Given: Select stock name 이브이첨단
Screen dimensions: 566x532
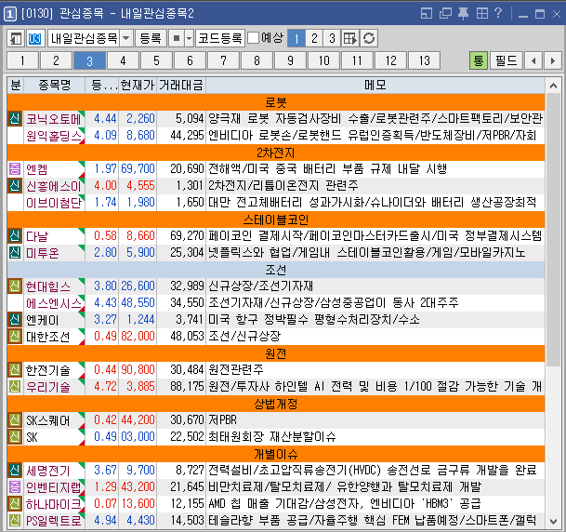Looking at the screenshot, I should pos(53,202).
